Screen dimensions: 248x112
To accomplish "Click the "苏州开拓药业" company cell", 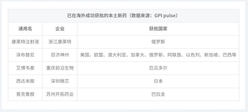I will pyautogui.click(x=60, y=94).
